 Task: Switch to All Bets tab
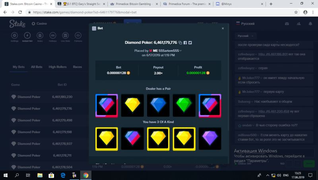point(37,67)
